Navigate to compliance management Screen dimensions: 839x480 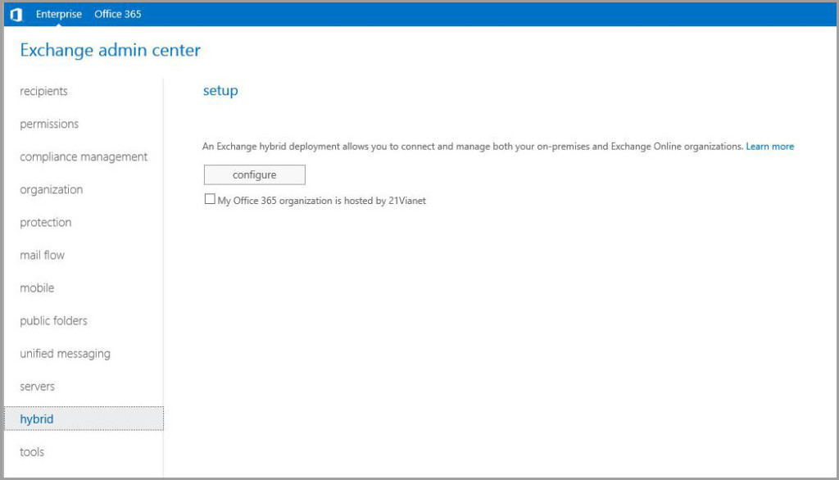(x=83, y=156)
